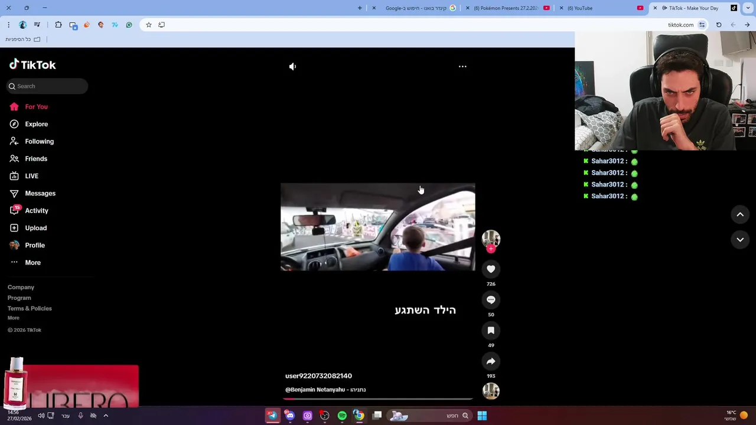Open the media controls icon
The width and height of the screenshot is (756, 425).
pyautogui.click(x=37, y=25)
